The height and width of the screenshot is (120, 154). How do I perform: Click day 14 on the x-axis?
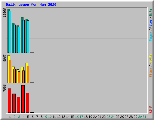tap(68, 117)
